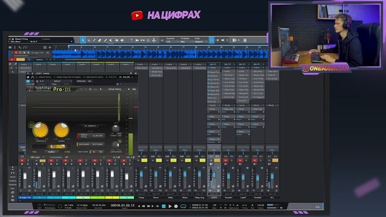Select the Eraser tool

coord(100,40)
